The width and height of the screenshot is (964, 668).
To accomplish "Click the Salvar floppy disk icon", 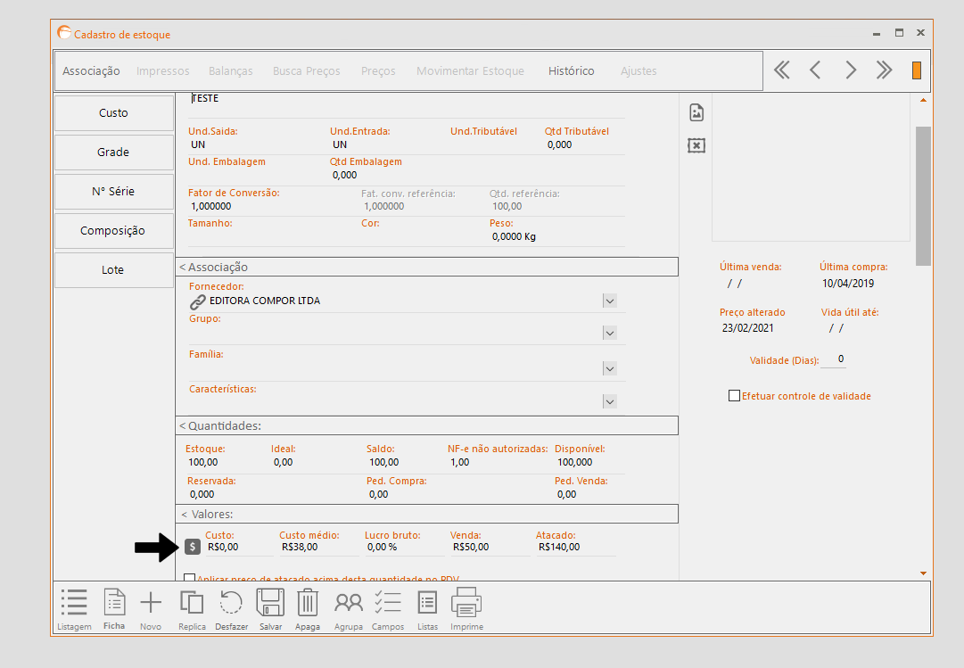I will coord(270,604).
